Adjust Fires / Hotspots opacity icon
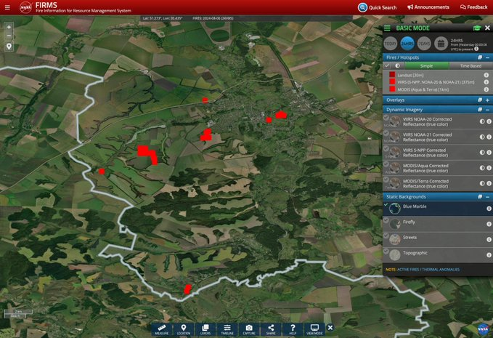493x338 pixels. tap(397, 65)
